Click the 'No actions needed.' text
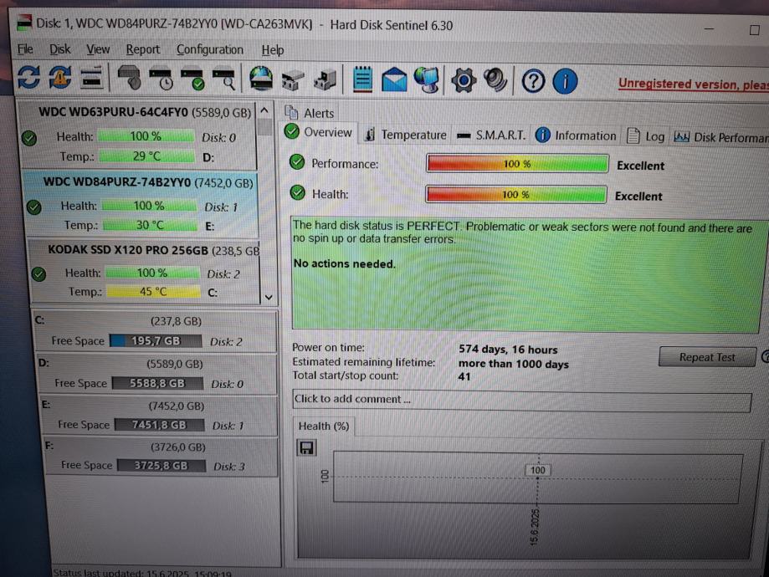The height and width of the screenshot is (577, 769). [x=344, y=263]
